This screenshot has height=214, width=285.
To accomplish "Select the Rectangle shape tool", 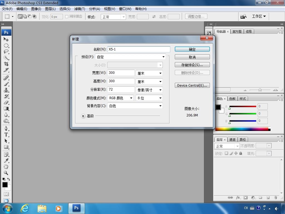I will click(x=6, y=147).
